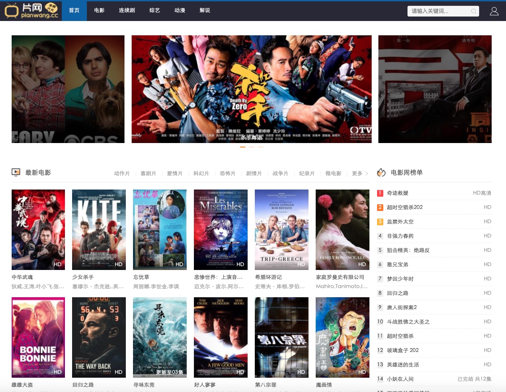506x392 pixels.
Task: Open the 连续剧 menu item
Action: point(127,10)
